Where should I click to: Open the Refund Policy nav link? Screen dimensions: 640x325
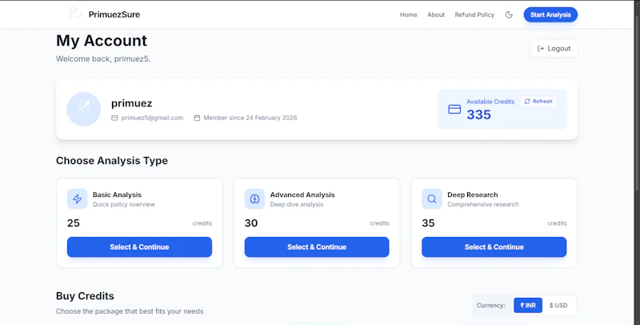click(x=474, y=14)
